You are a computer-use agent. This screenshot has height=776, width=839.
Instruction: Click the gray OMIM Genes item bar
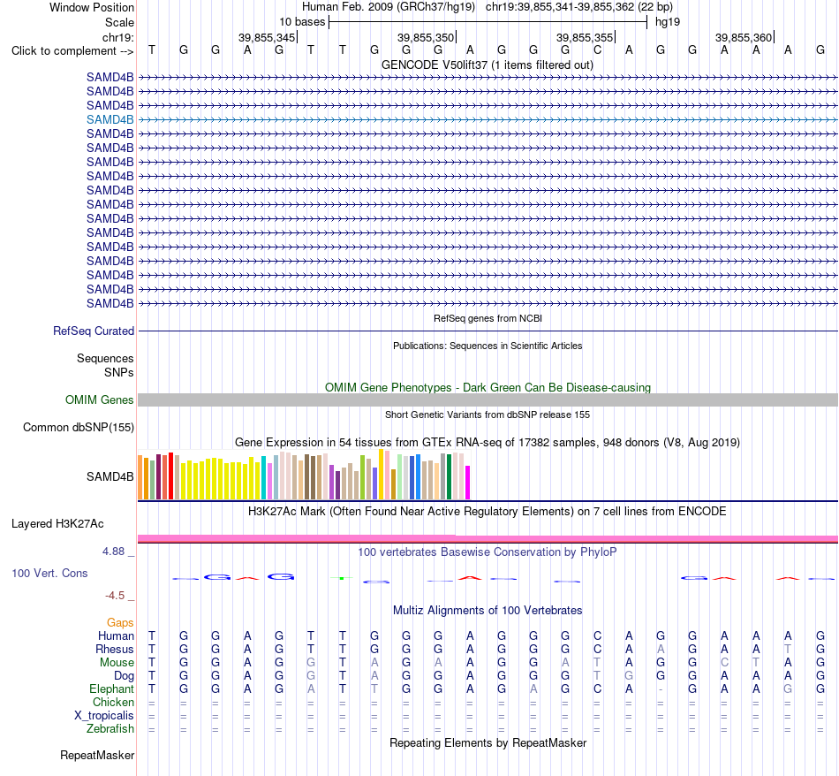[x=488, y=400]
